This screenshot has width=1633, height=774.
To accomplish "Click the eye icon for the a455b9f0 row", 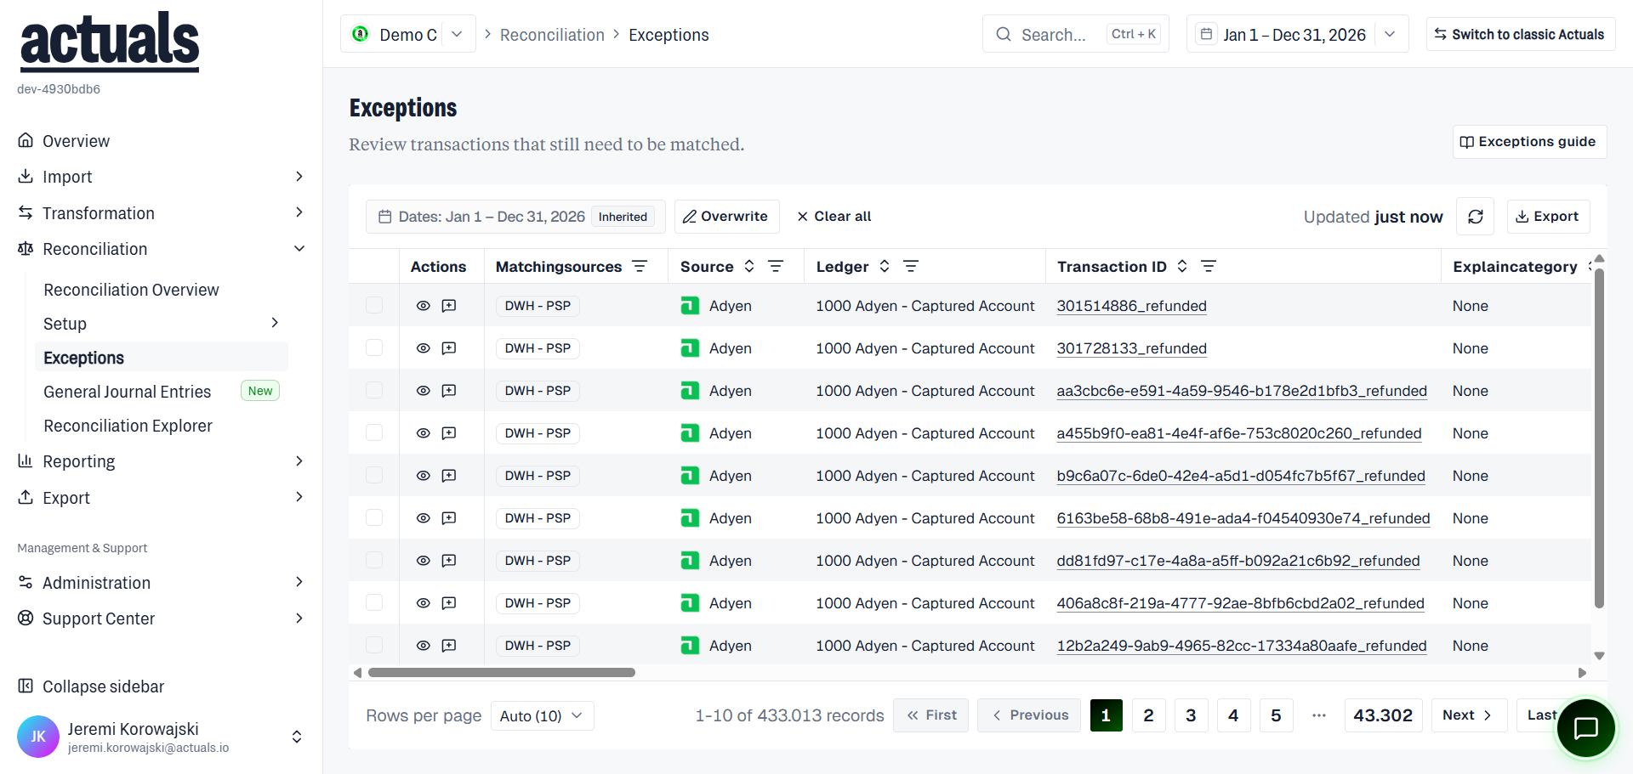I will (x=423, y=433).
